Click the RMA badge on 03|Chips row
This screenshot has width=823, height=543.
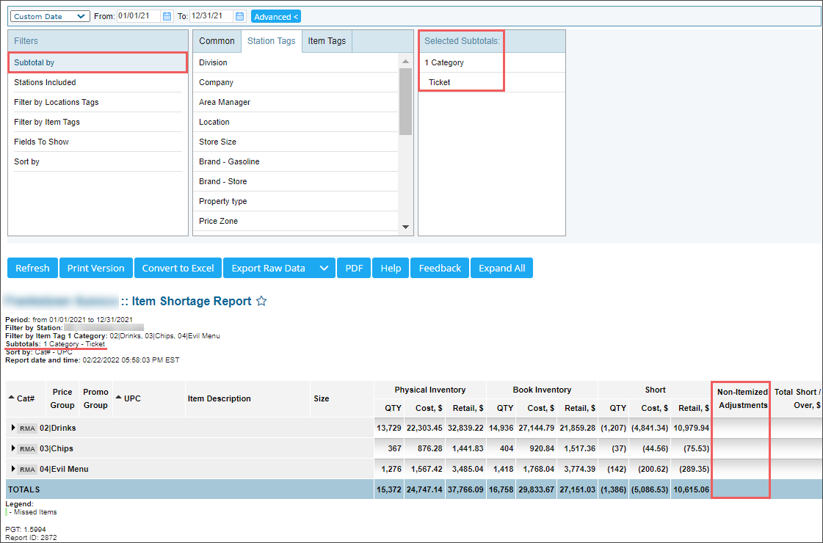click(x=27, y=449)
